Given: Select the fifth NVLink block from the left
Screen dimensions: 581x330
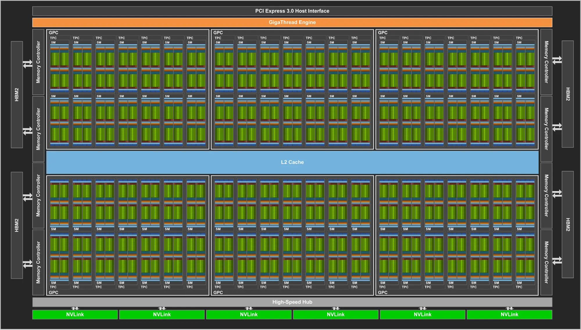Looking at the screenshot, I should 423,315.
